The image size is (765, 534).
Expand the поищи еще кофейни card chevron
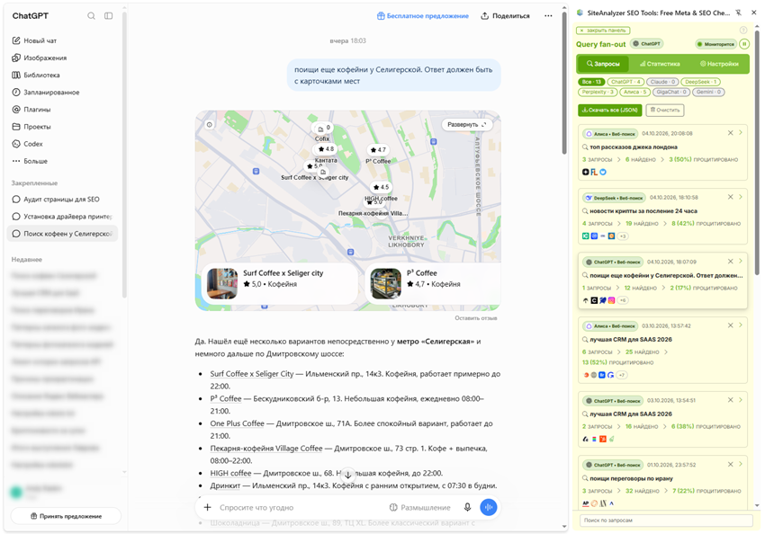tap(741, 261)
